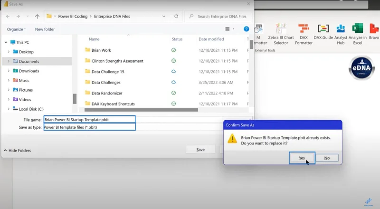The image size is (380, 209).
Task: Select the Brian Work folder
Action: (101, 50)
